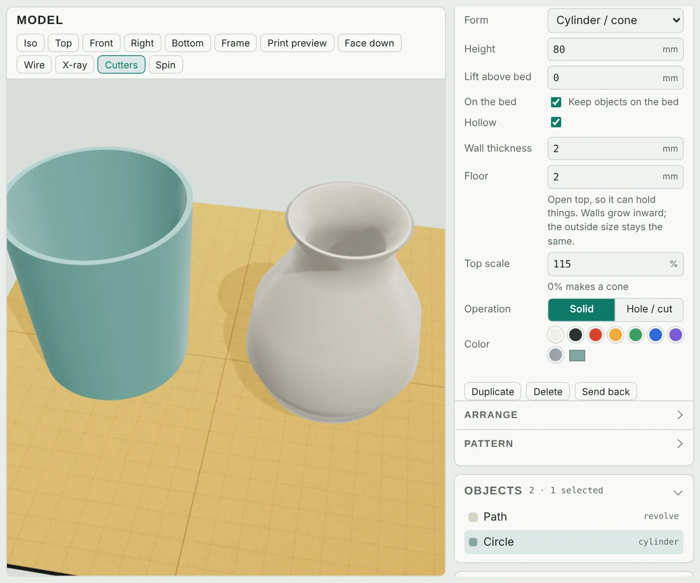Select the Circle cylinder object
Image resolution: width=700 pixels, height=583 pixels.
pos(573,542)
